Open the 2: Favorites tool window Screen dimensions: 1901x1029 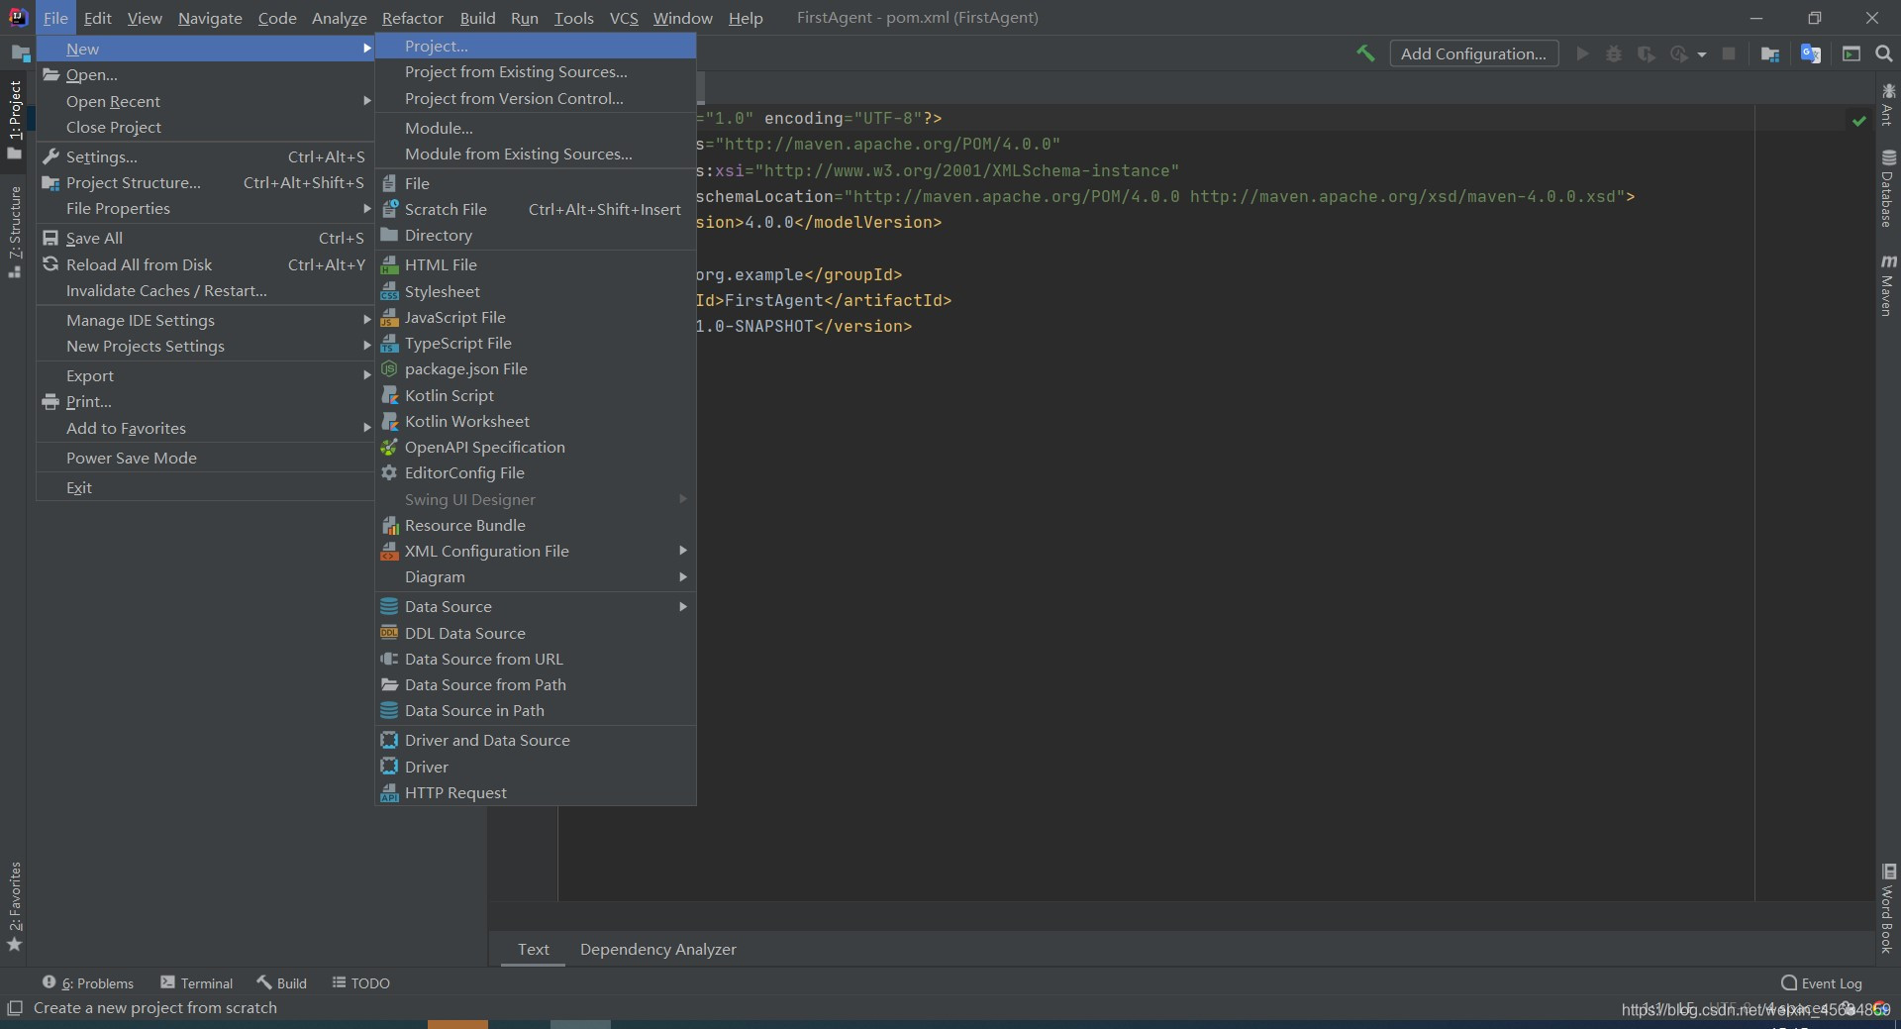15,906
